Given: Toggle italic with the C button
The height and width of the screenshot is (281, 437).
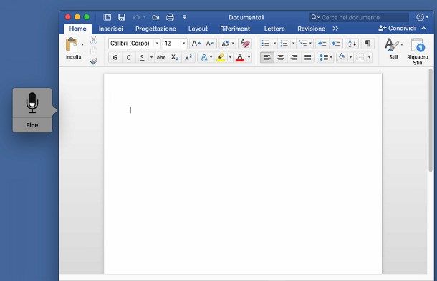Looking at the screenshot, I should 128,58.
